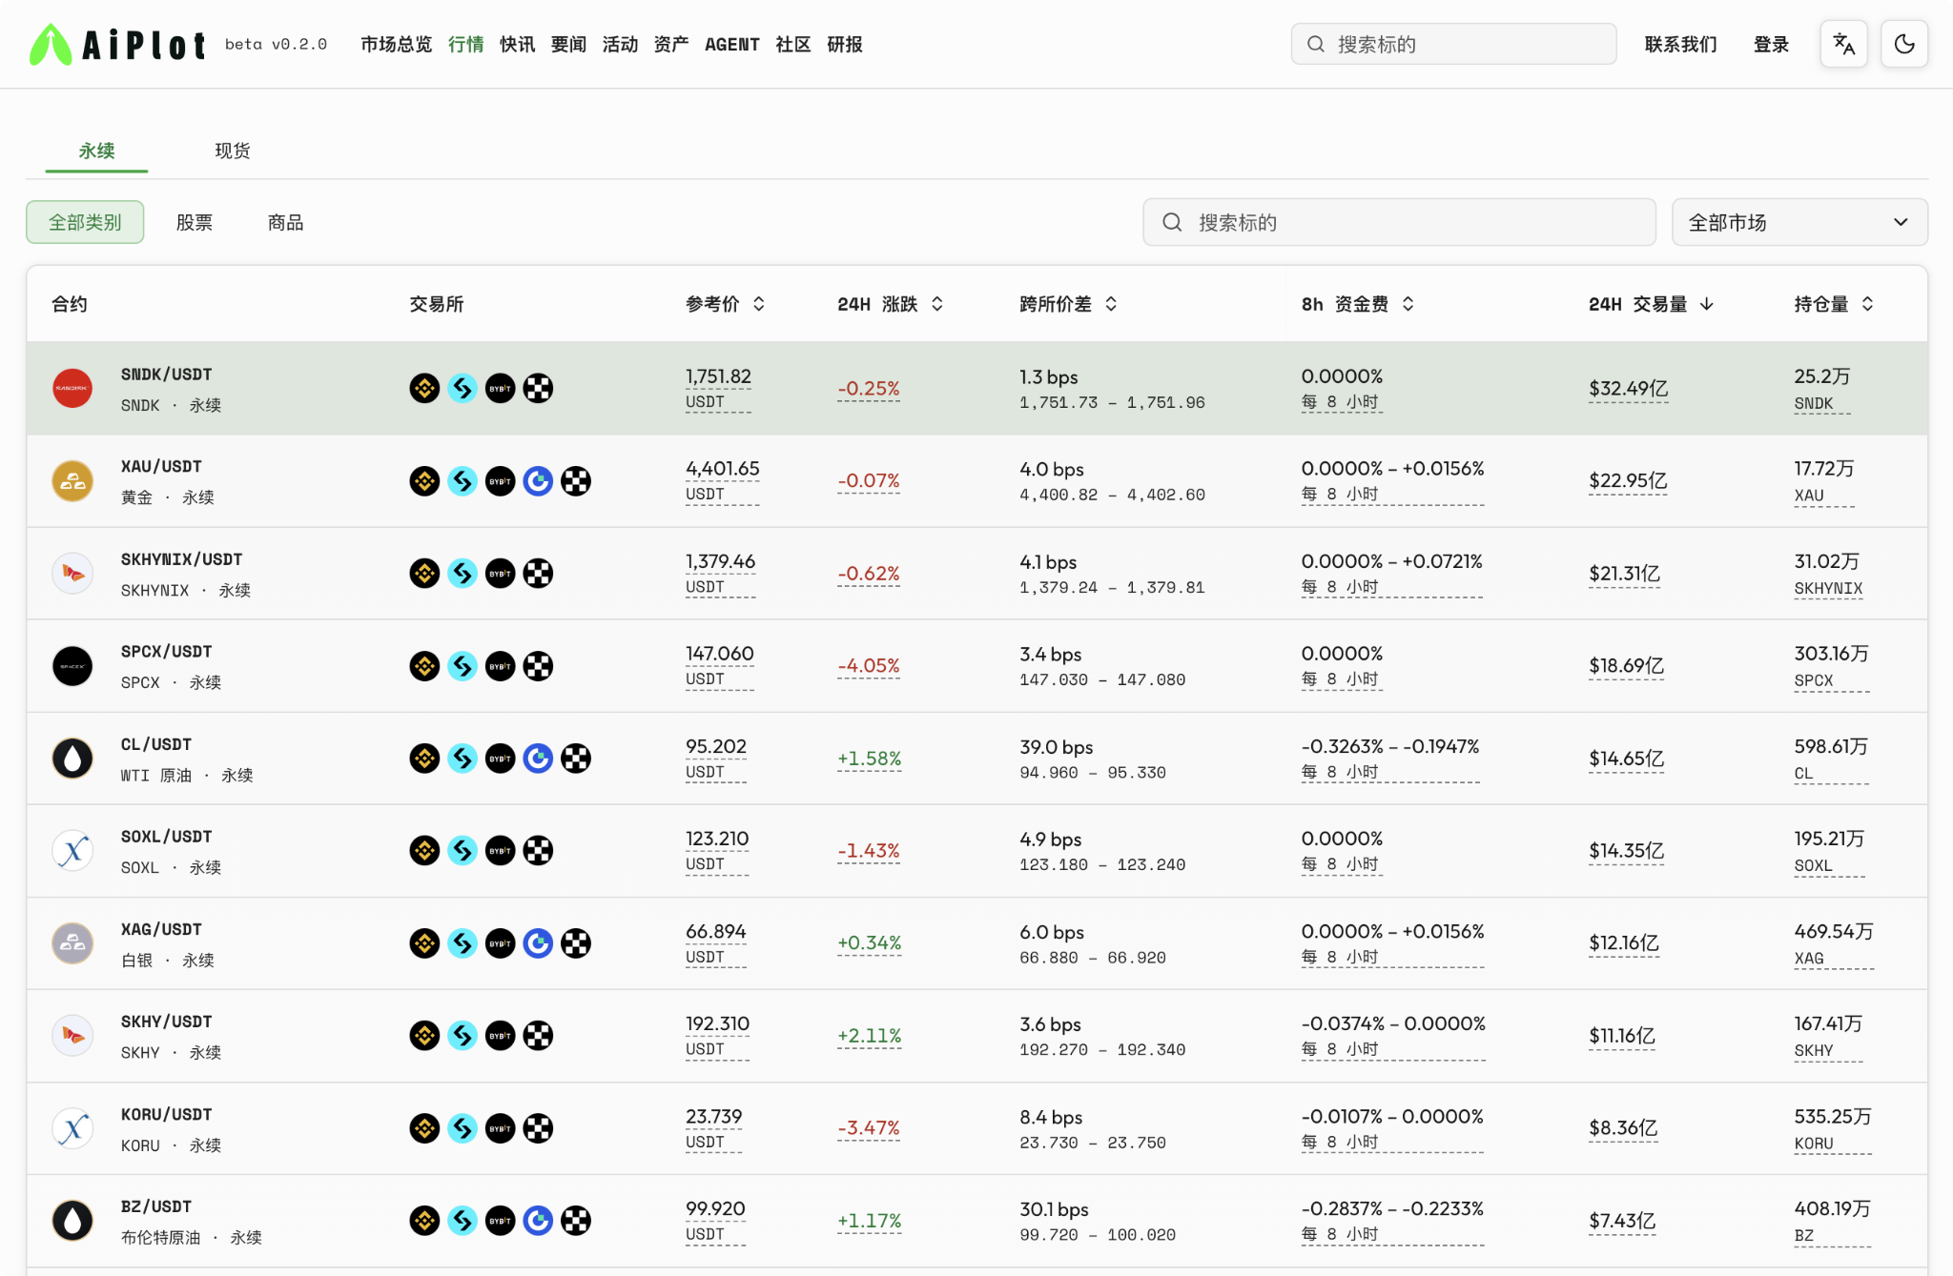Open the 全部市场 market dropdown

point(1799,222)
